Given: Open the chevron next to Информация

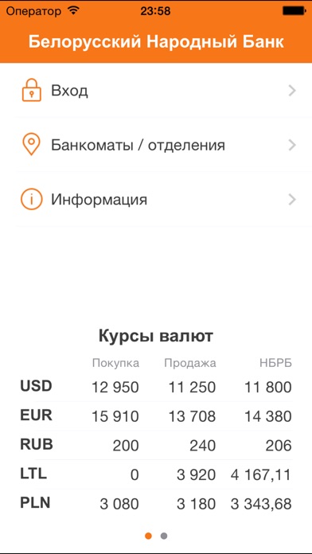Looking at the screenshot, I should (x=292, y=200).
